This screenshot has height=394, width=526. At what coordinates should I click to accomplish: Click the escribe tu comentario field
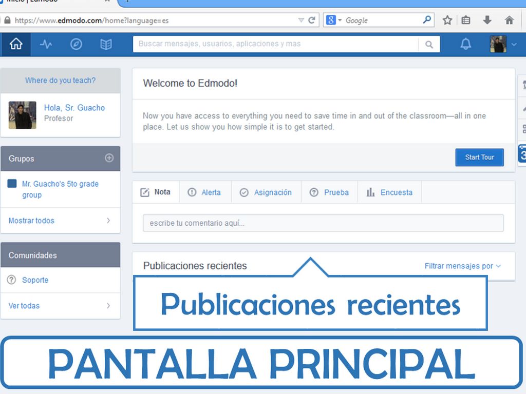[323, 223]
